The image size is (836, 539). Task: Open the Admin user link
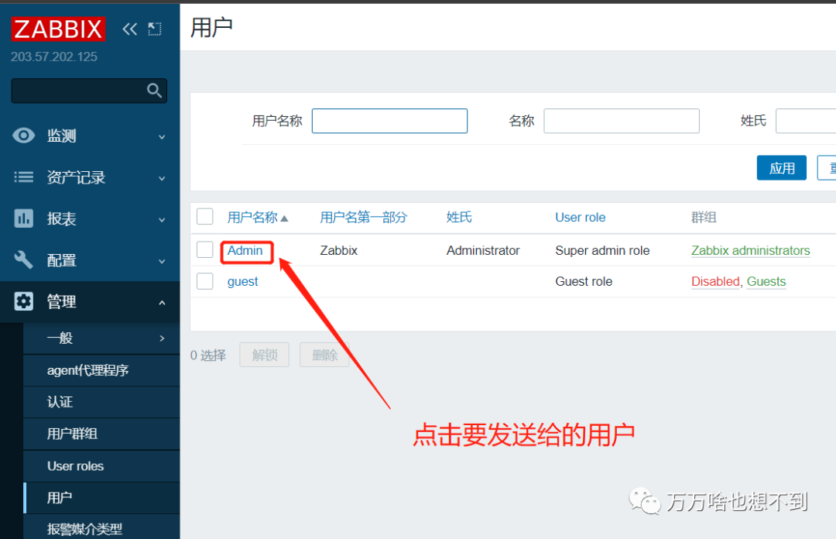(x=245, y=250)
